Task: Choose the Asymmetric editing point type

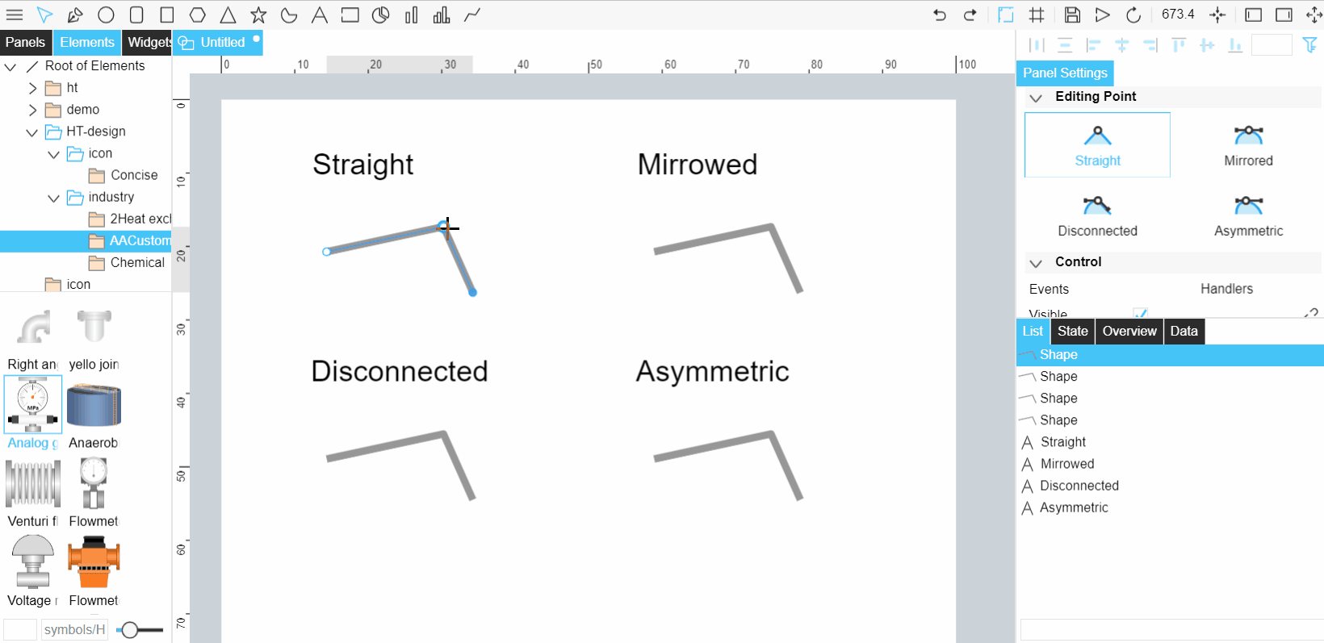Action: tap(1248, 215)
